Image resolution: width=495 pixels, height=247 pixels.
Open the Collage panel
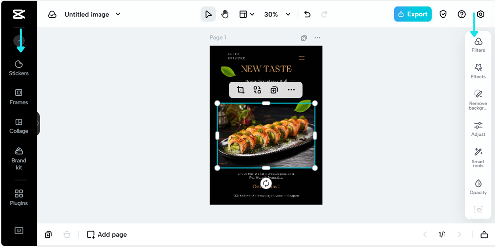click(x=19, y=126)
